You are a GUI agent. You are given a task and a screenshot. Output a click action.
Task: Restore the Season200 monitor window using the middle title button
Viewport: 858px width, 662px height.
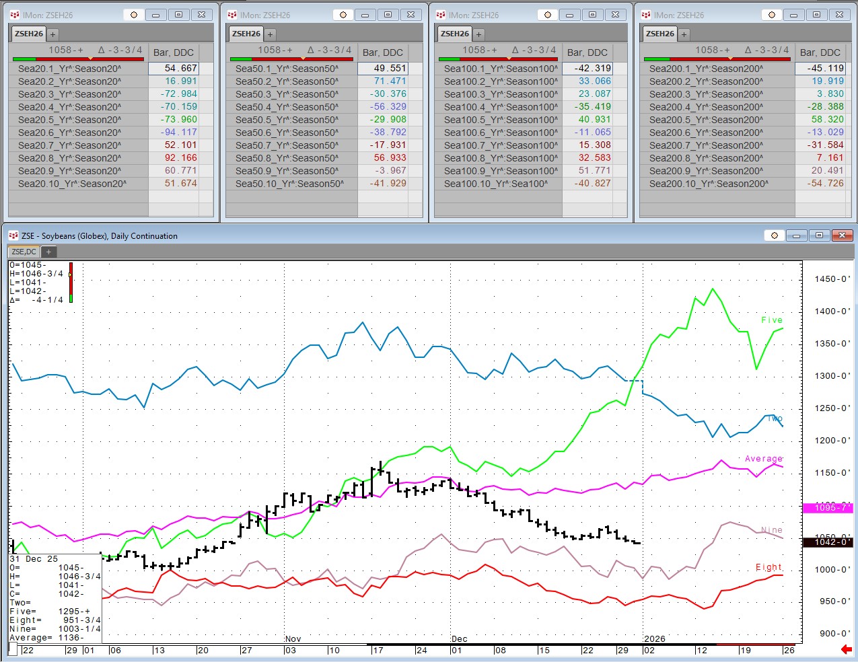[x=816, y=14]
